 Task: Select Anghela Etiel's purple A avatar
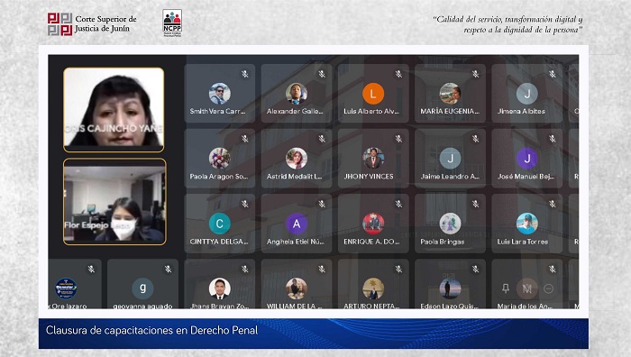[297, 224]
